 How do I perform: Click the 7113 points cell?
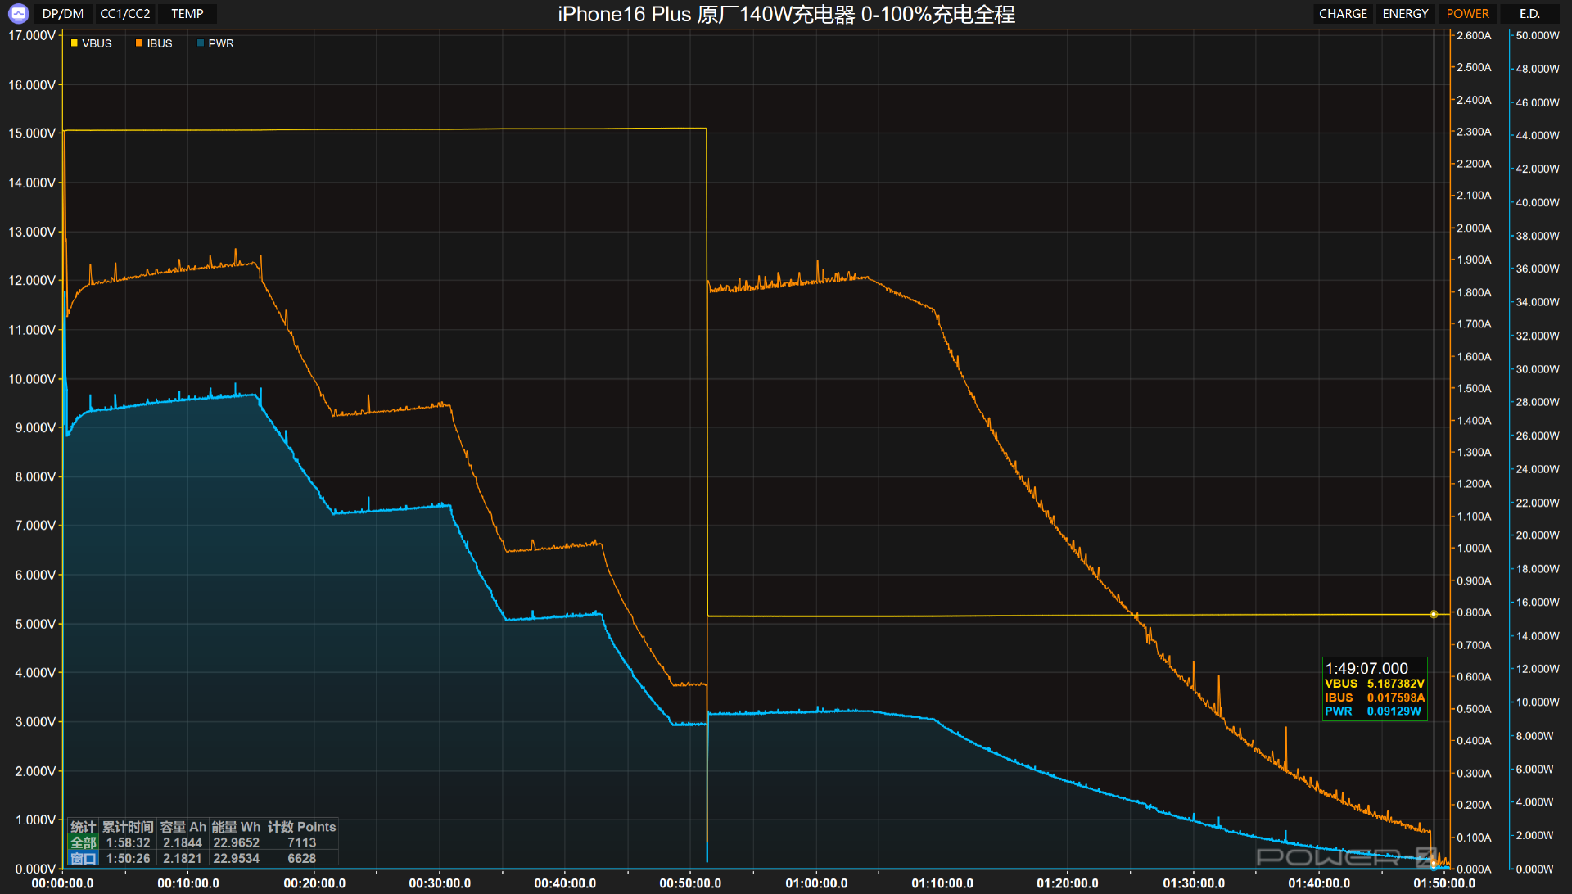(301, 842)
